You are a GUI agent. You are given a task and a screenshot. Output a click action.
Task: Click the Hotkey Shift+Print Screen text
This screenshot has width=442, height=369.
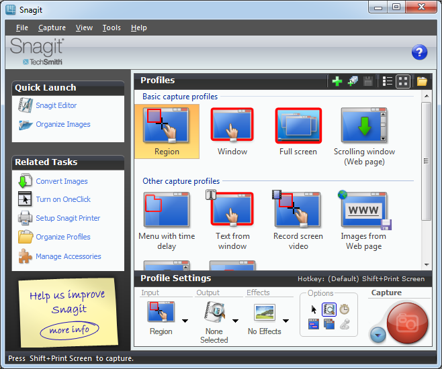[361, 279]
